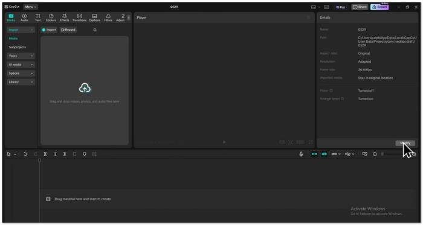This screenshot has height=225, width=423.
Task: Click the project title 0529
Action: 174,7
